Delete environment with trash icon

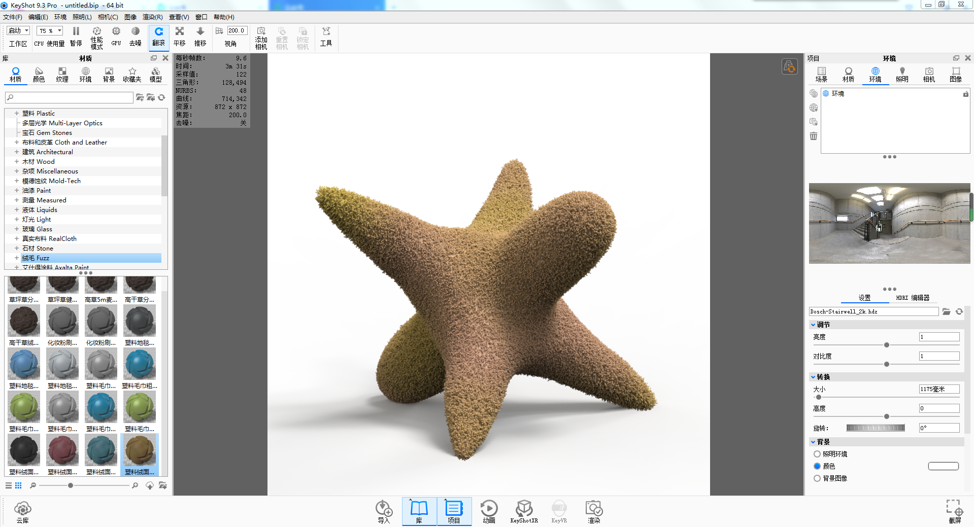pos(814,136)
